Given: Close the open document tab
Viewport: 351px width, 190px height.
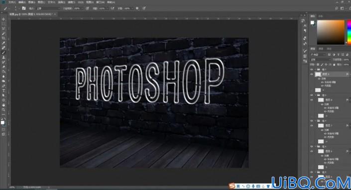Looking at the screenshot, I should click(55, 14).
